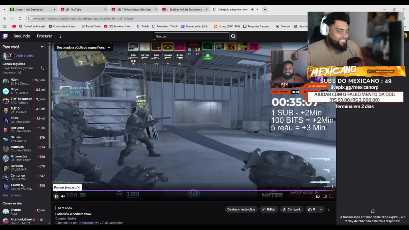Mute the tab via the speaker icon
Image resolution: width=409 pixels, height=230 pixels.
[252, 10]
